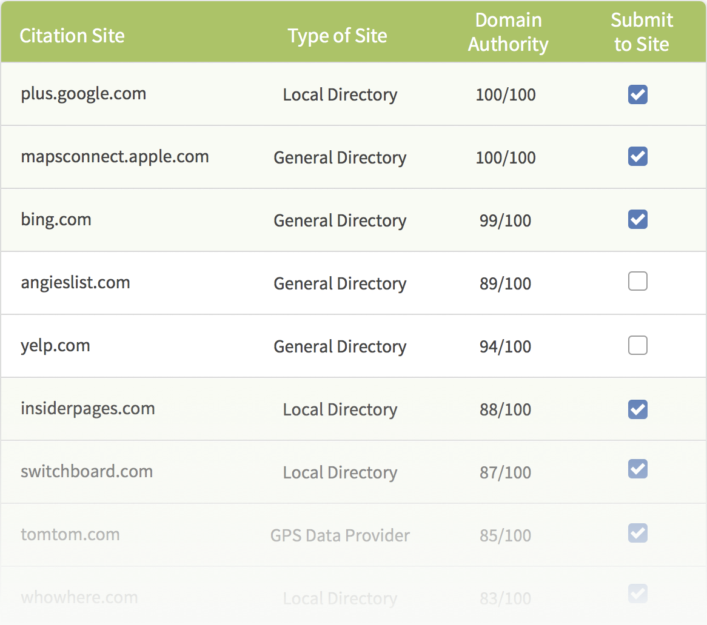Click Local Directory in switchboard.com row

pyautogui.click(x=340, y=473)
